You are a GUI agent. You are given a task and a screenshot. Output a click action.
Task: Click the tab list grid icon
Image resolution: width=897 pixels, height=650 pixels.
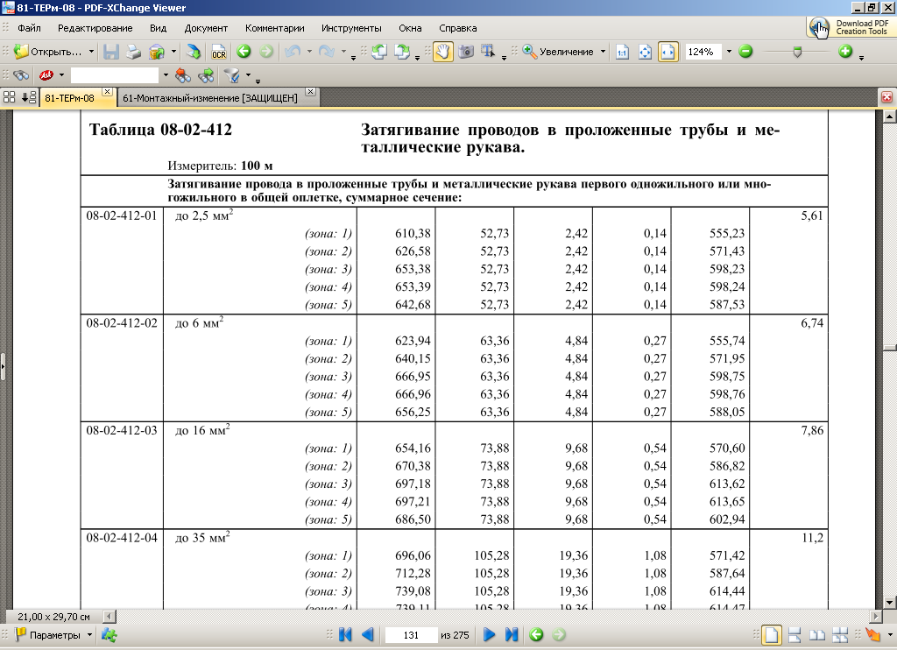click(9, 96)
